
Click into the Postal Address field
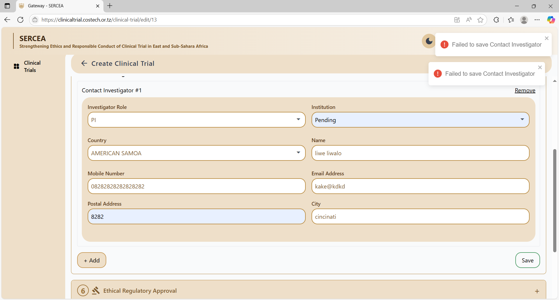[197, 216]
